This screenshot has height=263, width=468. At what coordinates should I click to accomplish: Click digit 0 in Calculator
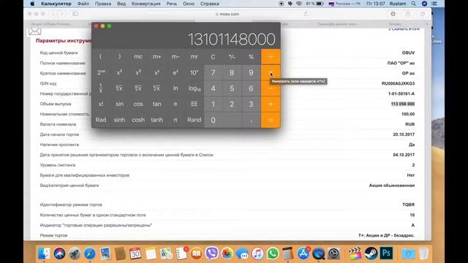(222, 120)
